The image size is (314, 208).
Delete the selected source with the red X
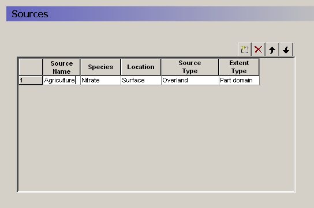259,50
